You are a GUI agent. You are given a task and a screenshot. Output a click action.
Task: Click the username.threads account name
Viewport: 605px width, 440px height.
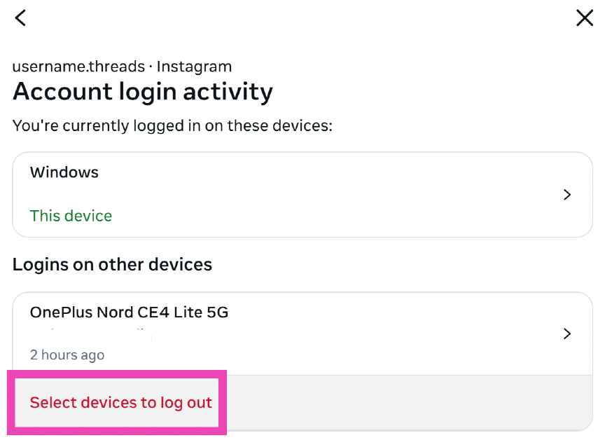78,67
